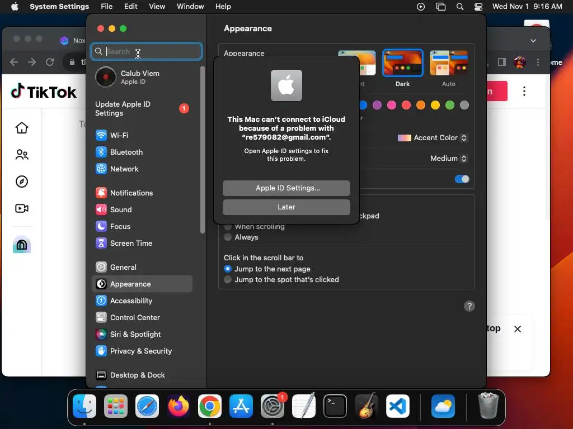Open TikTok more options dots menu
Screen dimensions: 573x429
point(524,91)
